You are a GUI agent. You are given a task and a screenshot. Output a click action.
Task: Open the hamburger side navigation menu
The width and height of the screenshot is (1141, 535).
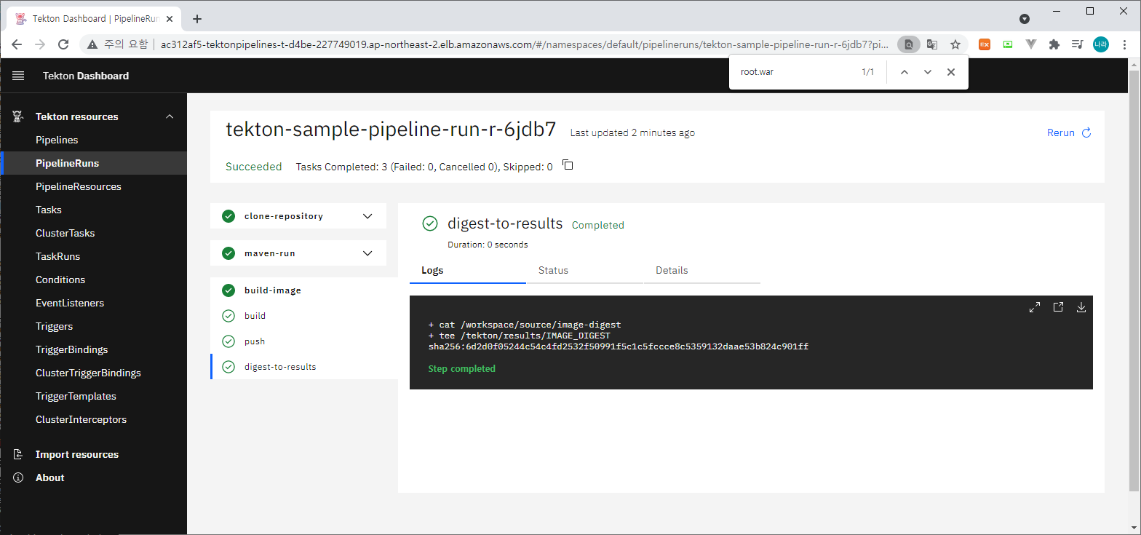coord(18,76)
